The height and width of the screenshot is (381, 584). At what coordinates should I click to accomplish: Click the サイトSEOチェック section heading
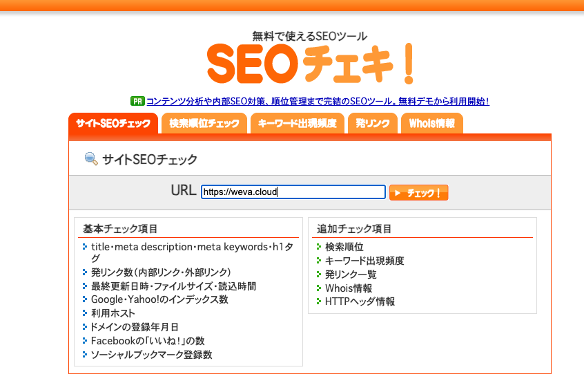click(150, 159)
